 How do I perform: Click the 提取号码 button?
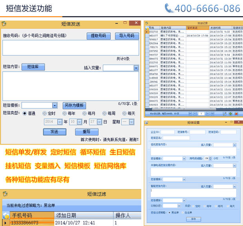pyautogui.click(x=99, y=36)
